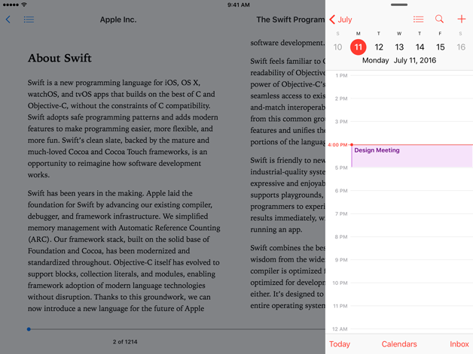Tap paragraph starting 'Swift has been years'
The width and height of the screenshot is (473, 354).
[124, 251]
